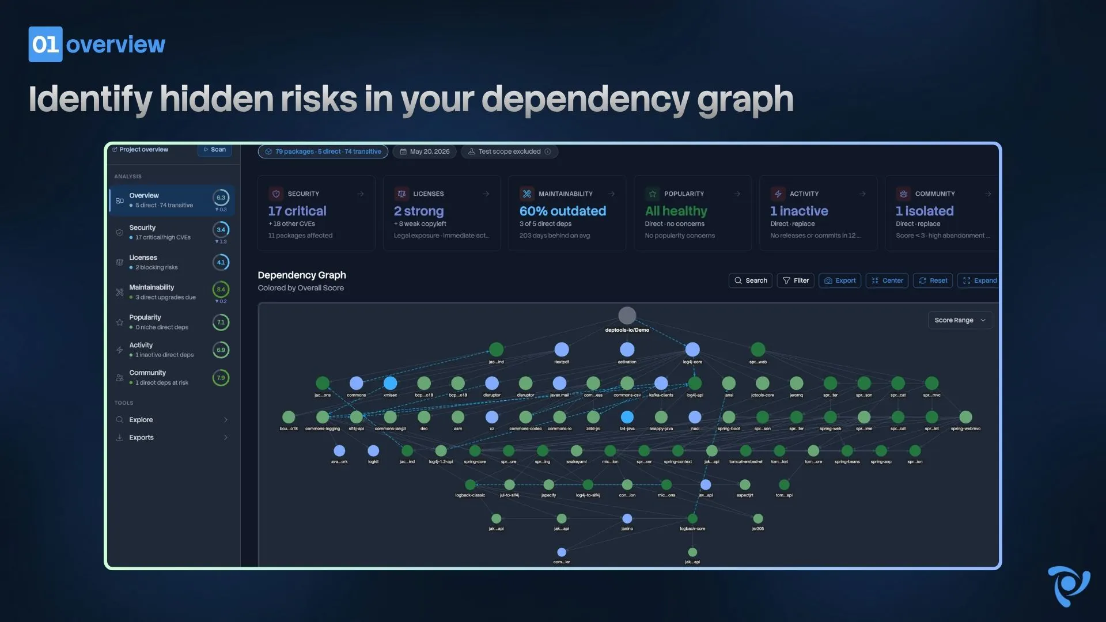Image resolution: width=1106 pixels, height=622 pixels.
Task: Open Security card details arrow
Action: pyautogui.click(x=361, y=194)
